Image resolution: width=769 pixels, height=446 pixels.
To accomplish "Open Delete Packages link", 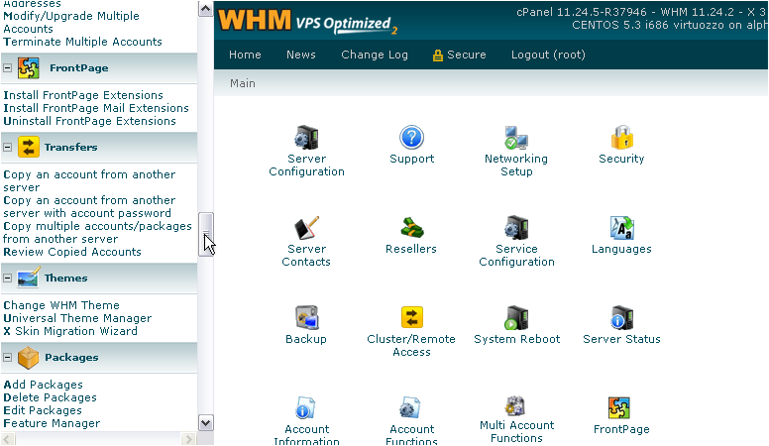I will 50,397.
